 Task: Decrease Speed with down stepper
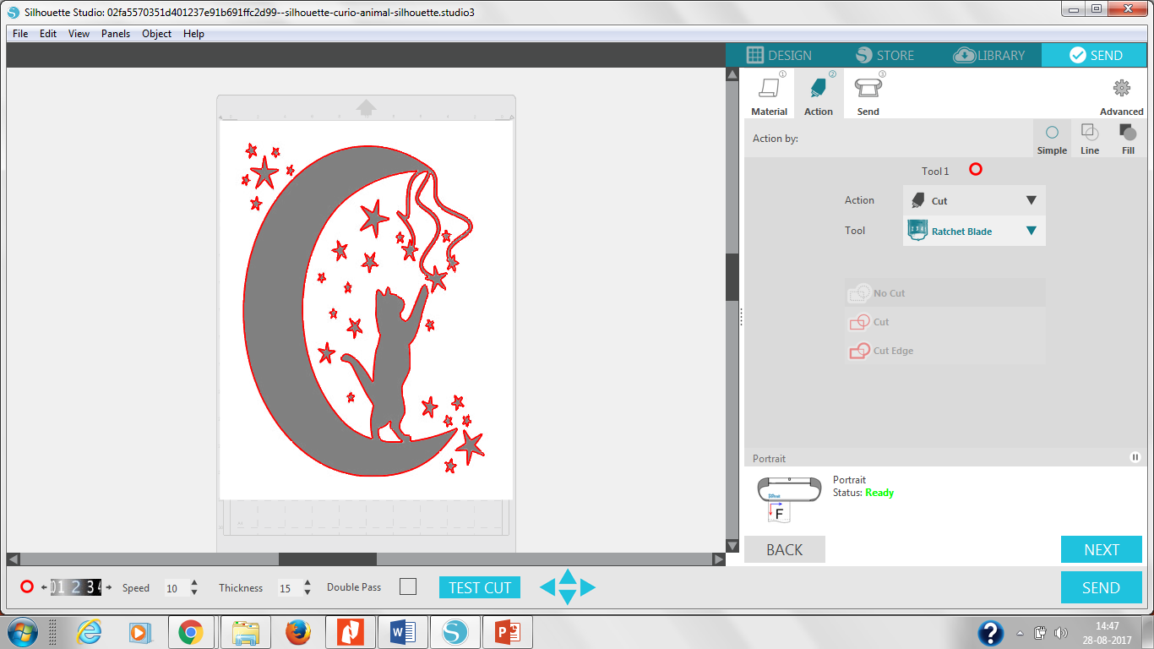pos(195,592)
